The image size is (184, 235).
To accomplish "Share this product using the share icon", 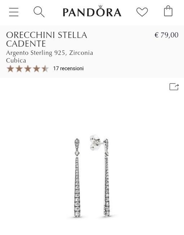I will pyautogui.click(x=174, y=87).
